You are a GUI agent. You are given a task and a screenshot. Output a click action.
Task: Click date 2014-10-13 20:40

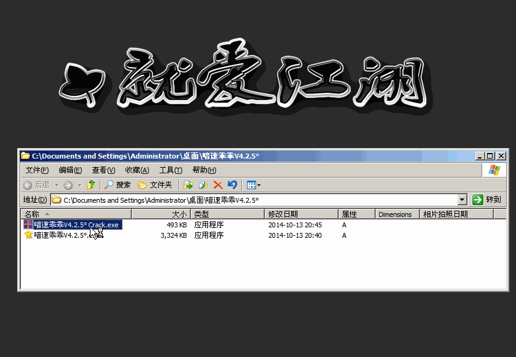pos(295,235)
